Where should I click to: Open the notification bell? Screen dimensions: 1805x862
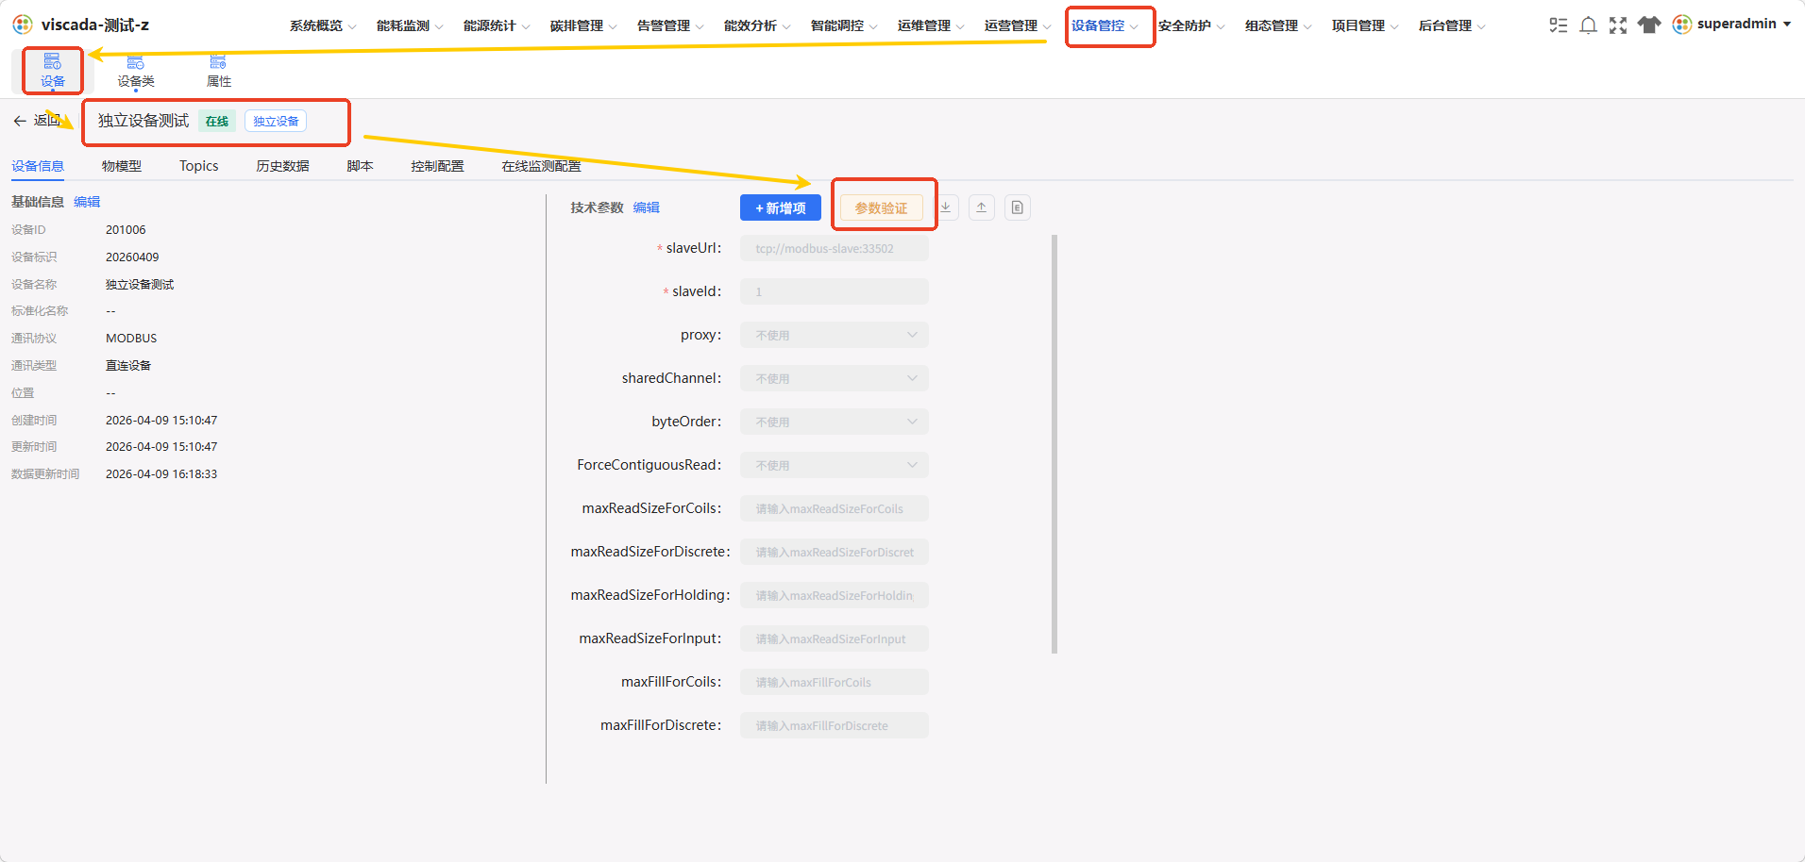(1589, 25)
